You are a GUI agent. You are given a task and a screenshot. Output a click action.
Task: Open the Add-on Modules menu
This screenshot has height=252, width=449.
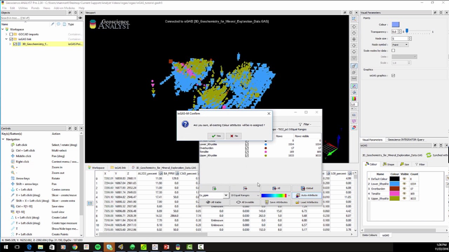(x=64, y=8)
